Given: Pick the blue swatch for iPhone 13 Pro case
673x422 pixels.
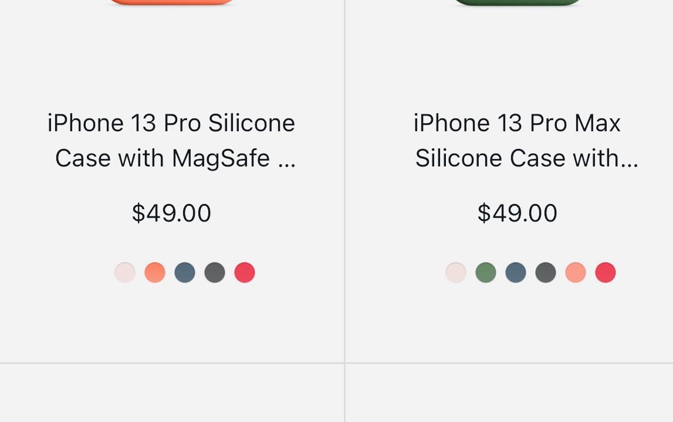Looking at the screenshot, I should [185, 273].
